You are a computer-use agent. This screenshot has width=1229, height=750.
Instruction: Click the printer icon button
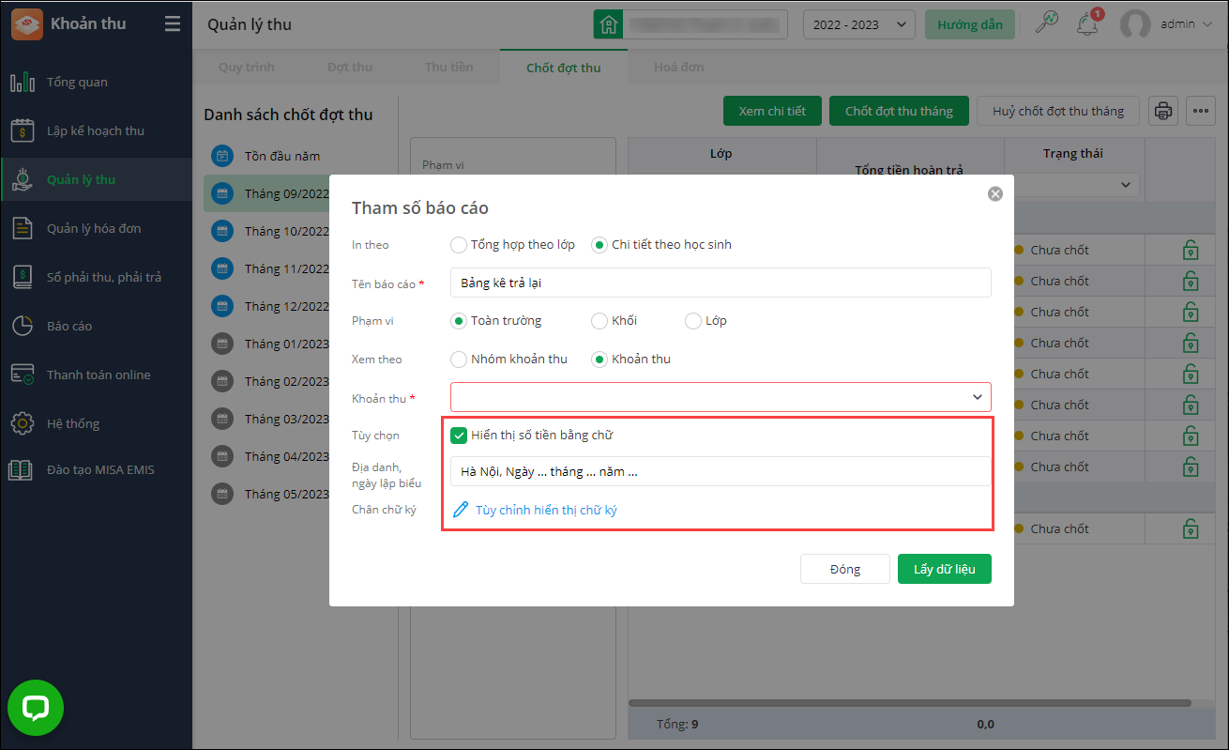(1163, 111)
